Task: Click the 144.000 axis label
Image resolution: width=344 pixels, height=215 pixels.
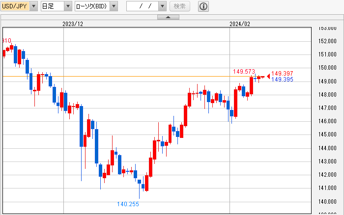Action: 327,148
